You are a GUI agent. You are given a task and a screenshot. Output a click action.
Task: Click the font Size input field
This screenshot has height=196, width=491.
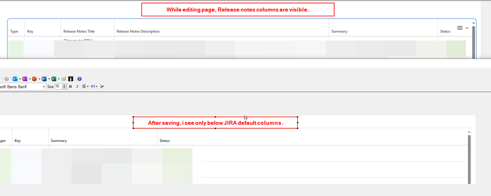pyautogui.click(x=58, y=86)
